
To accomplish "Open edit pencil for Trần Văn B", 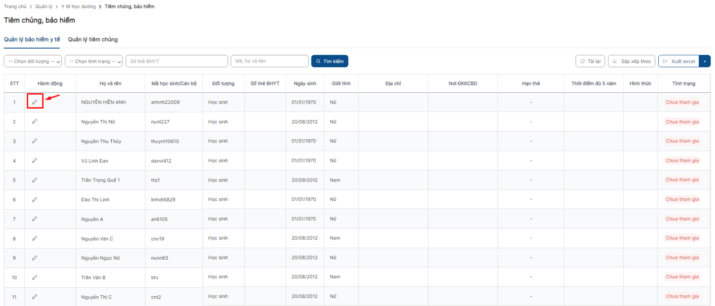I will tap(35, 277).
